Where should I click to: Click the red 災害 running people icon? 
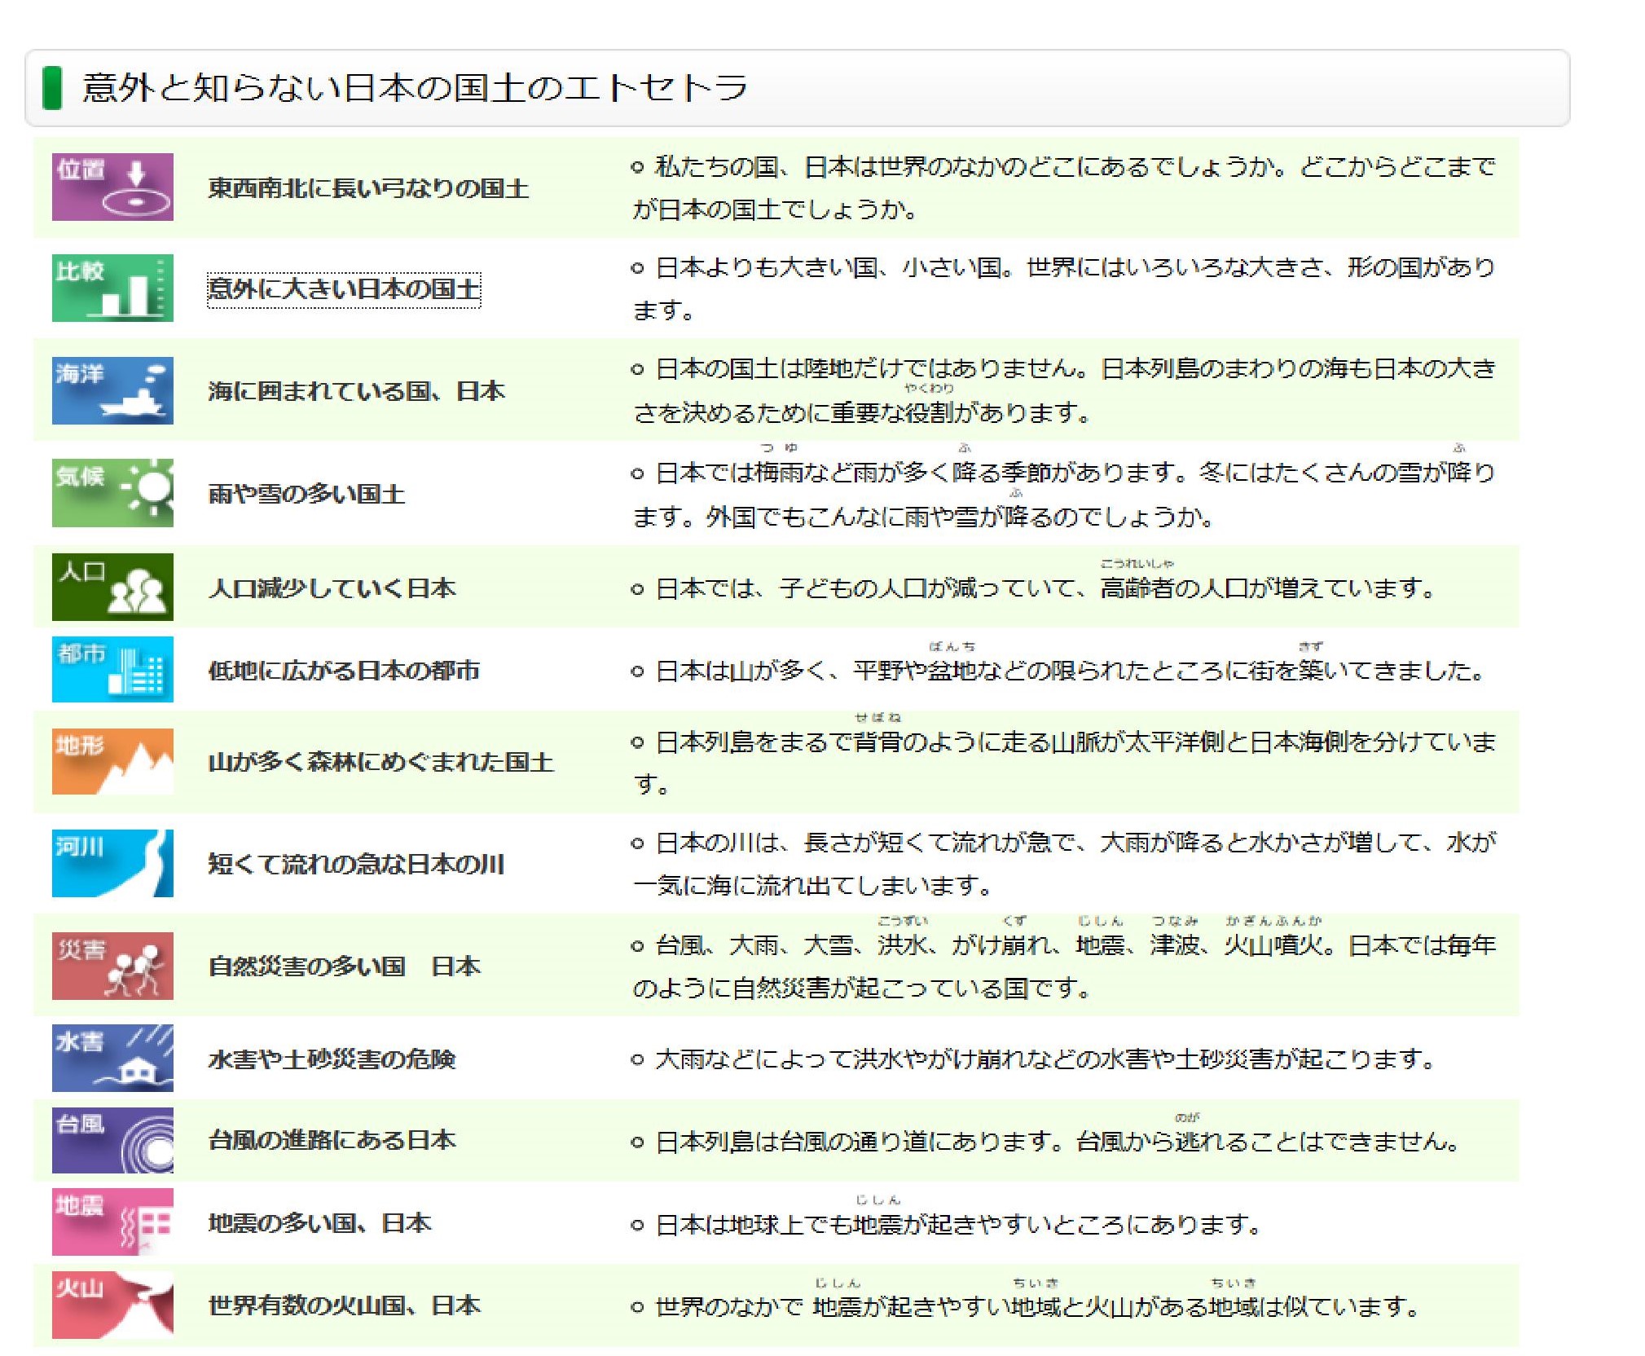[x=112, y=966]
